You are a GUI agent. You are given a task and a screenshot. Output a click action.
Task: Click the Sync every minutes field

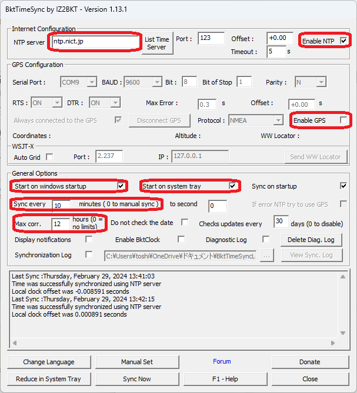pyautogui.click(x=61, y=205)
